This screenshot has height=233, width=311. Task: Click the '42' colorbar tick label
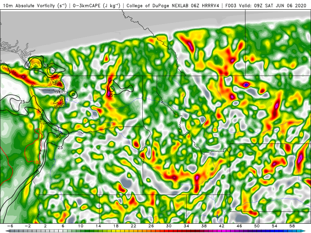point(222,226)
